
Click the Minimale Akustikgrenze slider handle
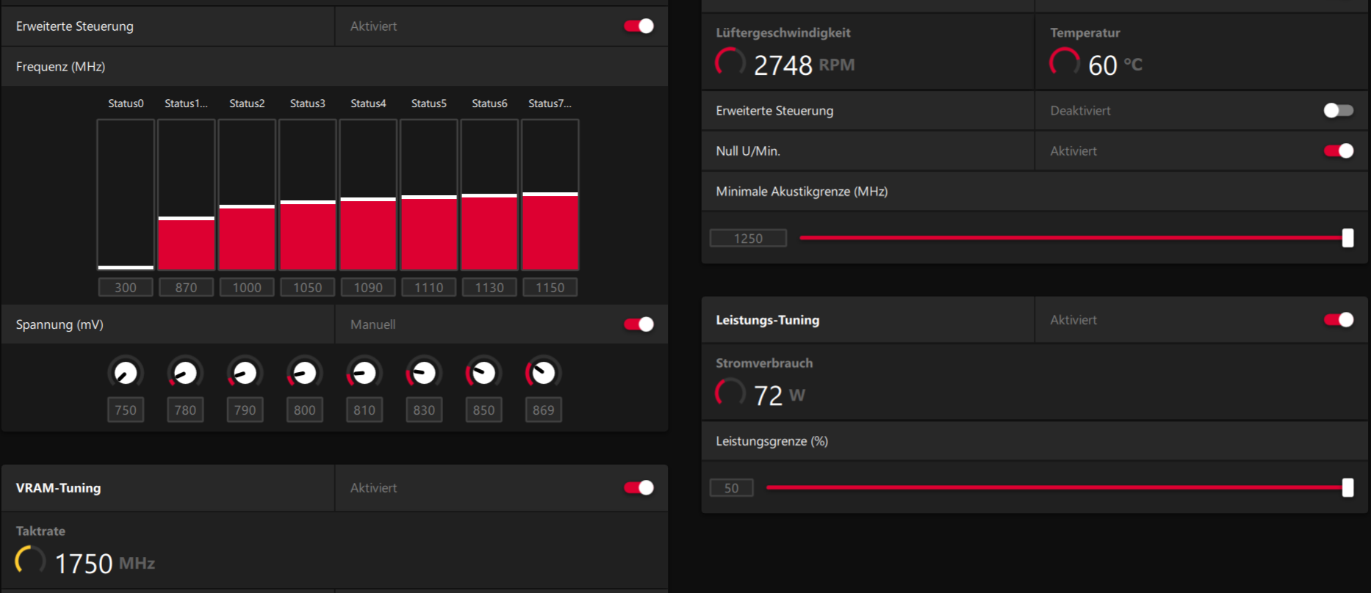1347,238
